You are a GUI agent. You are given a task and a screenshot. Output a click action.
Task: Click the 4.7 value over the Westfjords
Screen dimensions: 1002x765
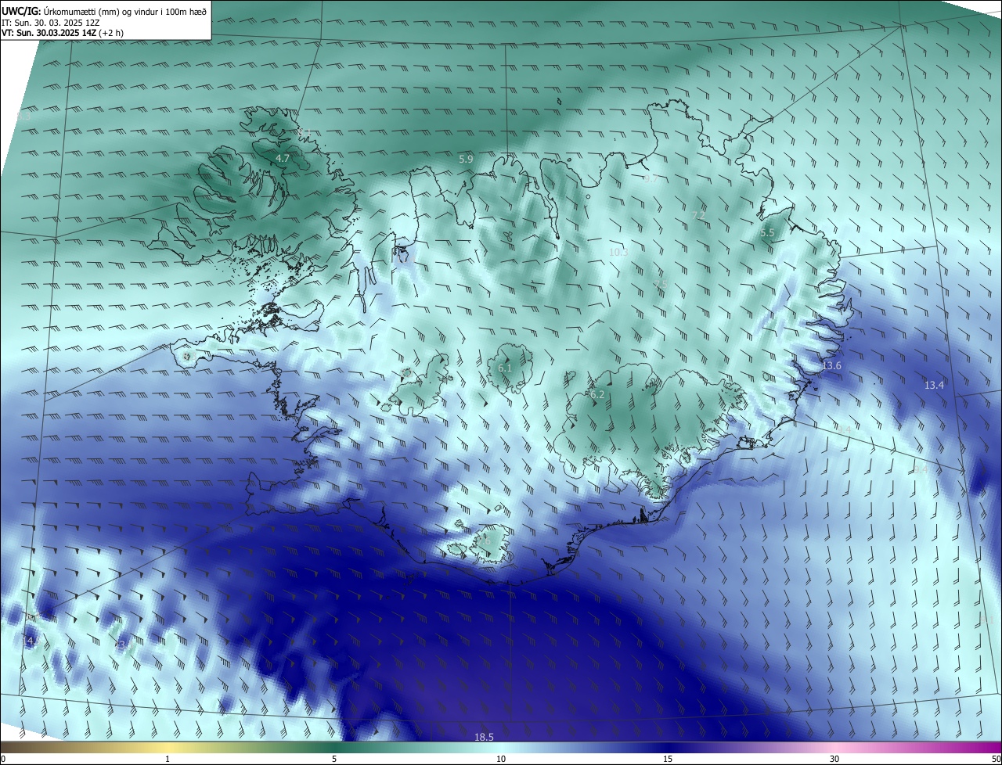pos(283,159)
